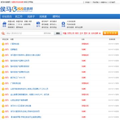
Task: Open the 网站导航 top link
Action: 96,2
